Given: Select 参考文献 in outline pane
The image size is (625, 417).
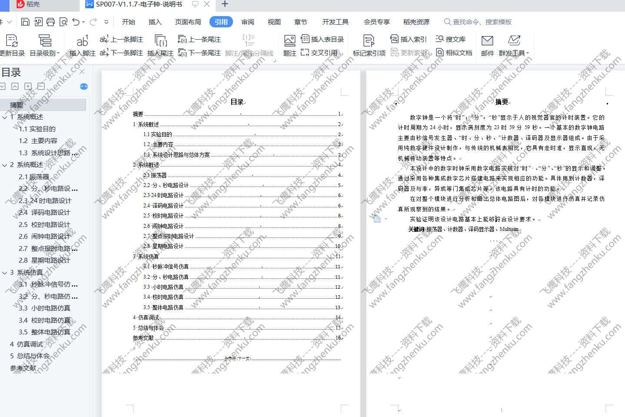Looking at the screenshot, I should tap(23, 368).
